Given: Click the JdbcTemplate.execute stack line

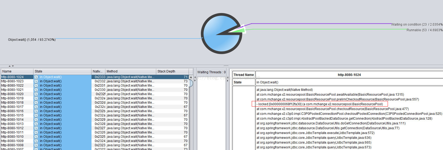Looking at the screenshot, I should point(316,133).
